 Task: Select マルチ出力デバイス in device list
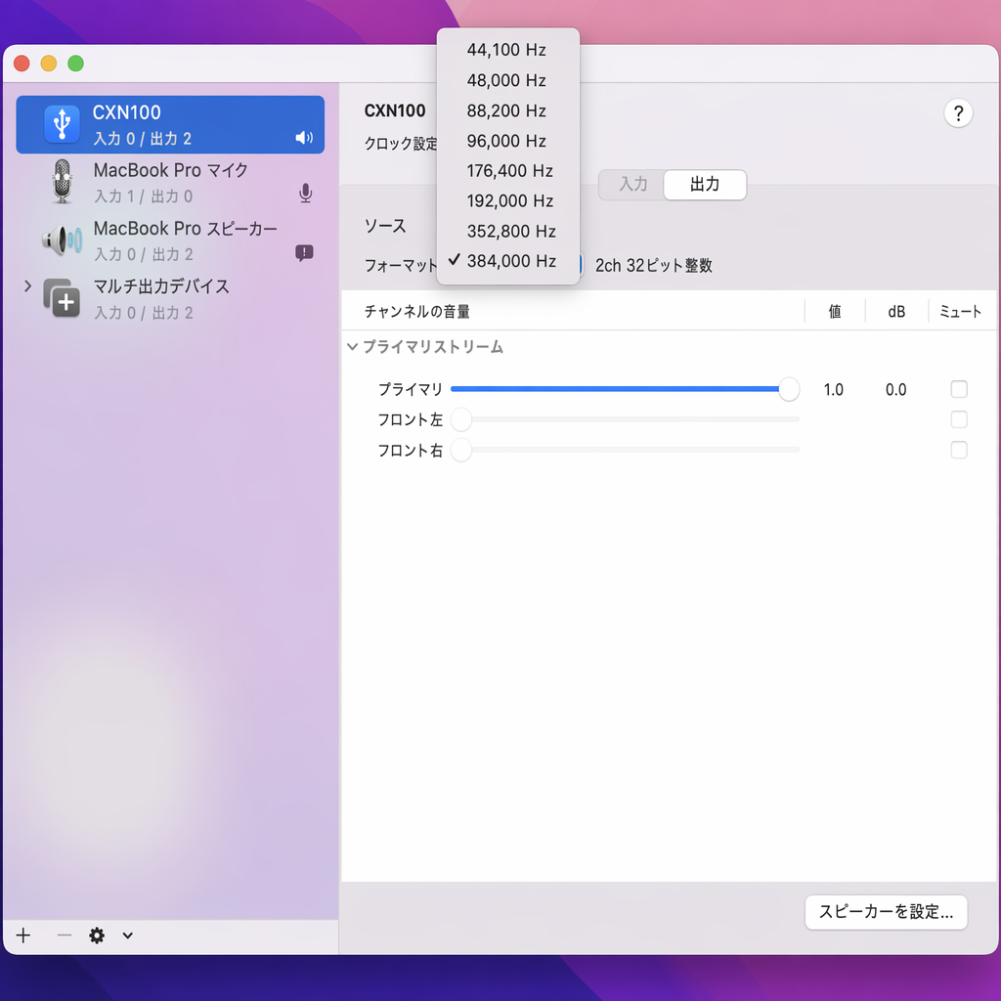click(170, 299)
